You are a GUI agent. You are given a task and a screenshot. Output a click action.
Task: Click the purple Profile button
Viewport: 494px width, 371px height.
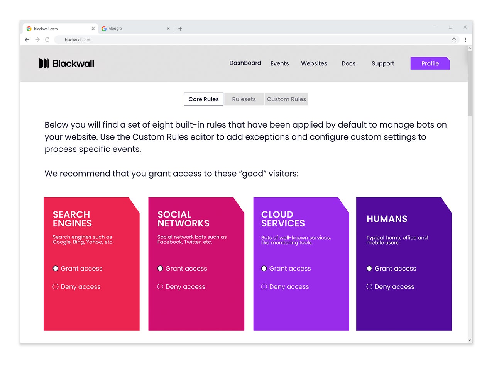pos(430,63)
